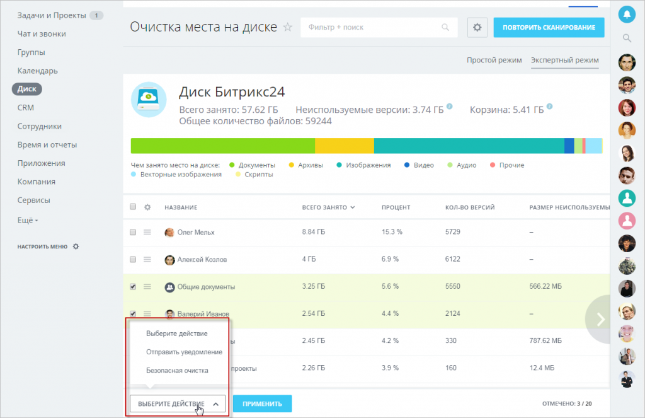
Task: Focus the Фильтр + поиск input field
Action: (x=379, y=28)
